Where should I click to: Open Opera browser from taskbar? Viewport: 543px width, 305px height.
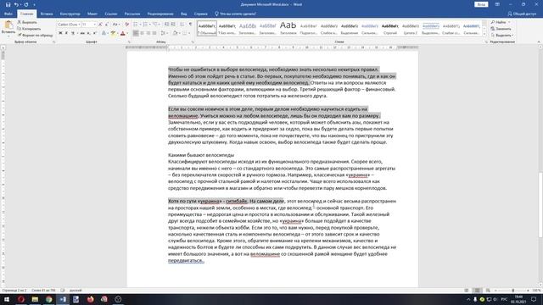[21, 299]
